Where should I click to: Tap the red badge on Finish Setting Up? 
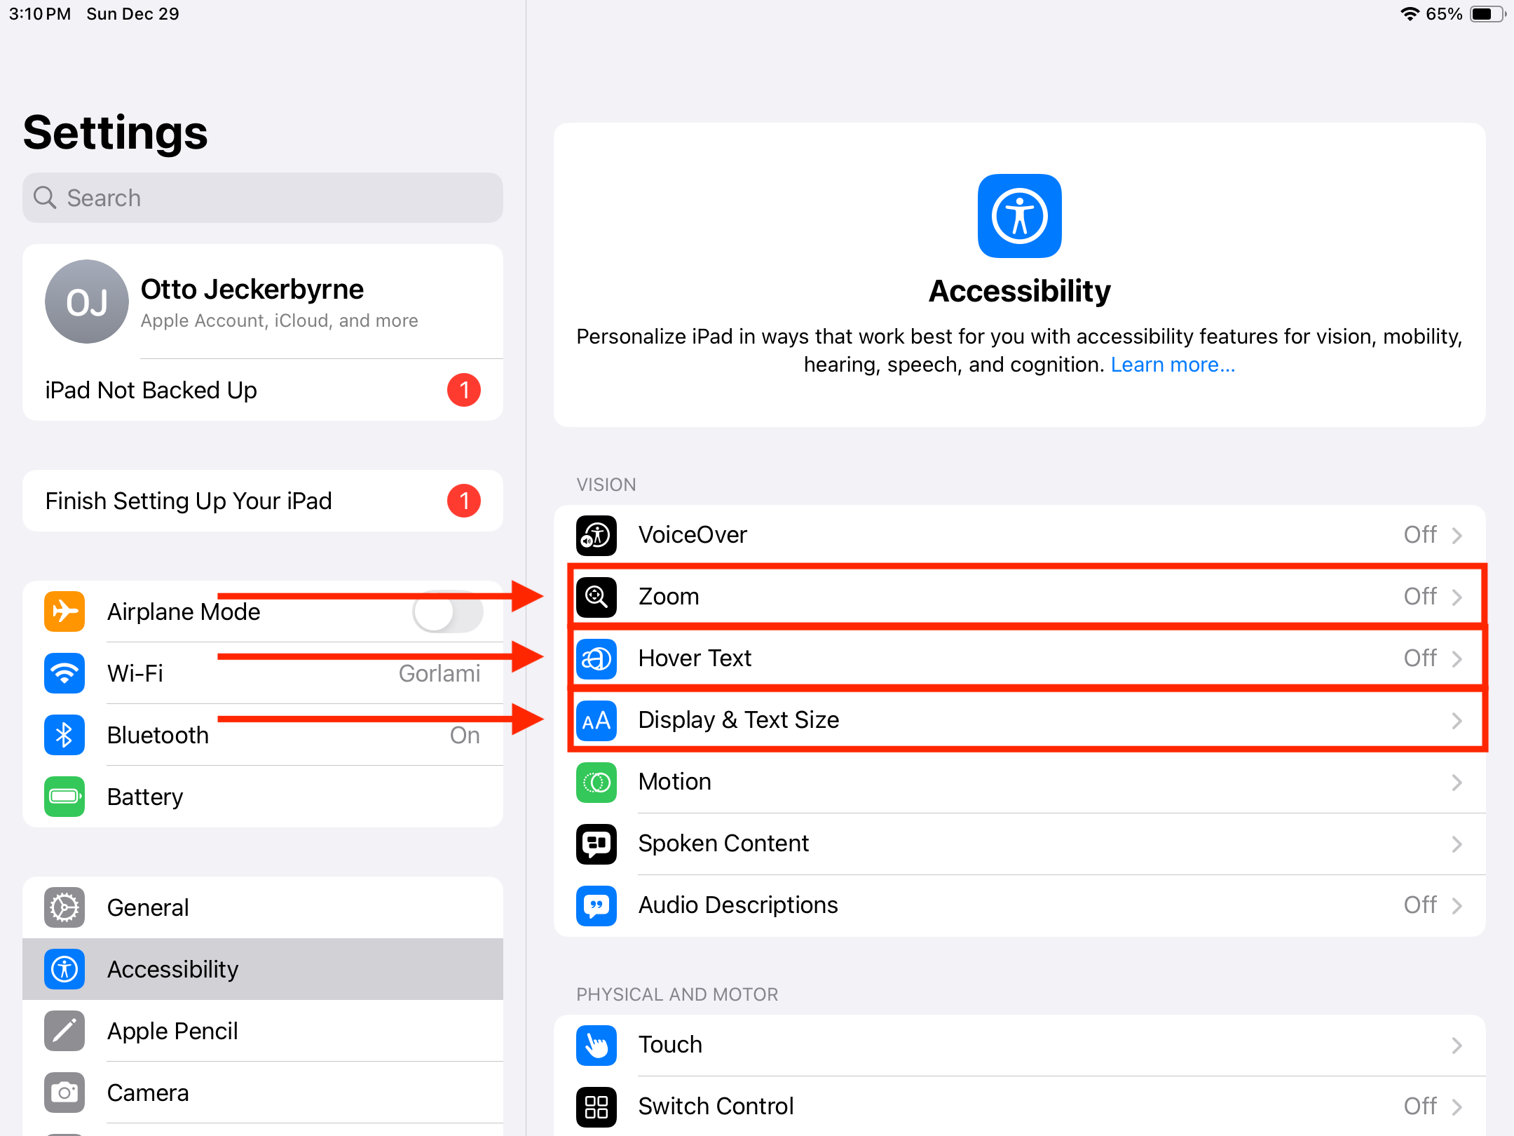464,501
